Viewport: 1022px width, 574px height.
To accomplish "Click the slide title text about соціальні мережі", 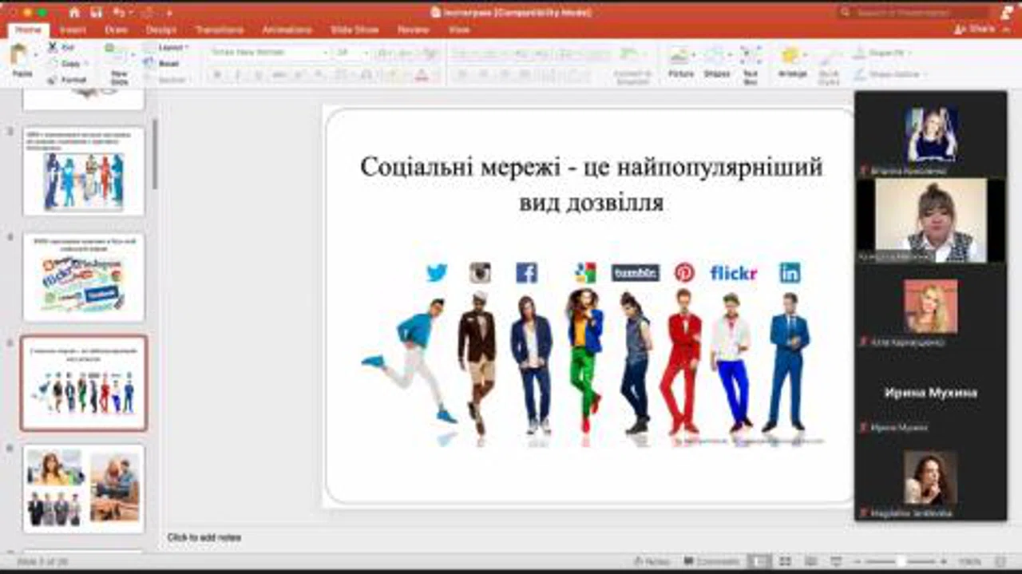I will click(x=591, y=184).
